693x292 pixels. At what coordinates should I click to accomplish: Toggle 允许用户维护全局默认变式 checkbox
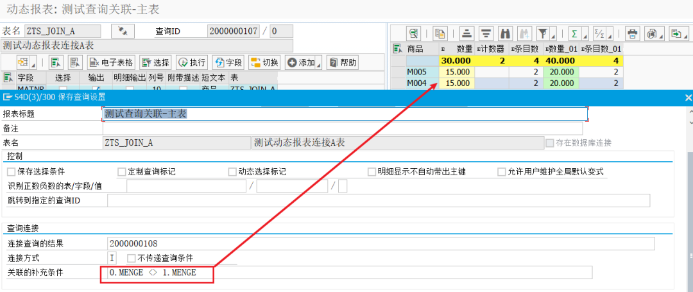[502, 172]
